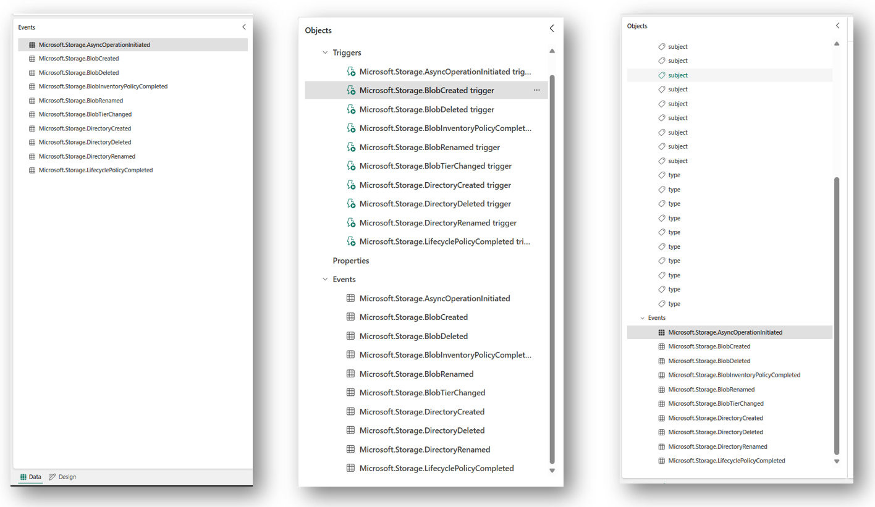The width and height of the screenshot is (875, 507).
Task: Click scroll-up arrow in right Objects panel
Action: click(837, 44)
